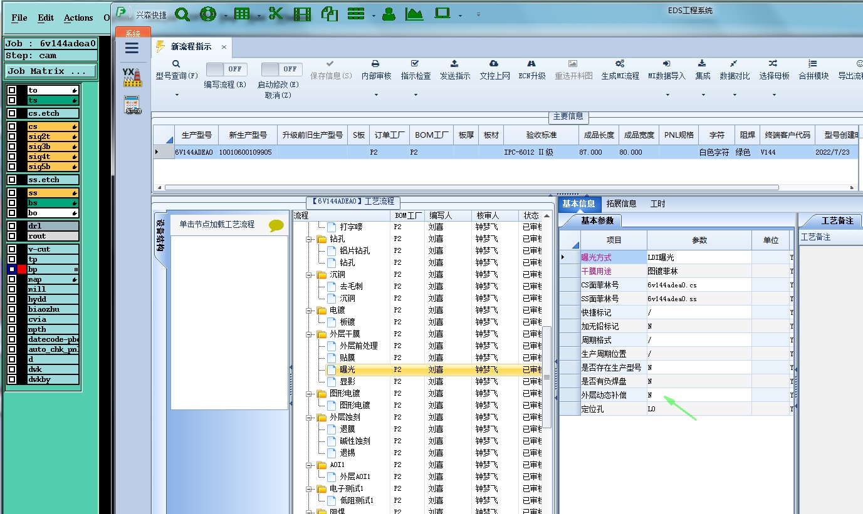Check the box for layer 'sig2t'
Viewport: 863px width, 514px height.
click(12, 136)
